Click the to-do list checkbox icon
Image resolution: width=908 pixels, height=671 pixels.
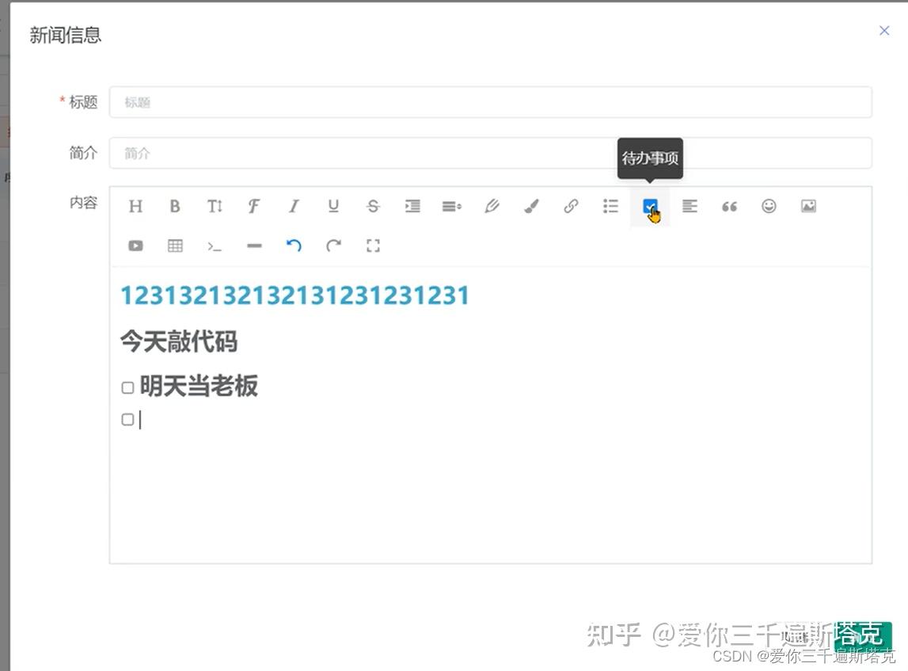[650, 206]
